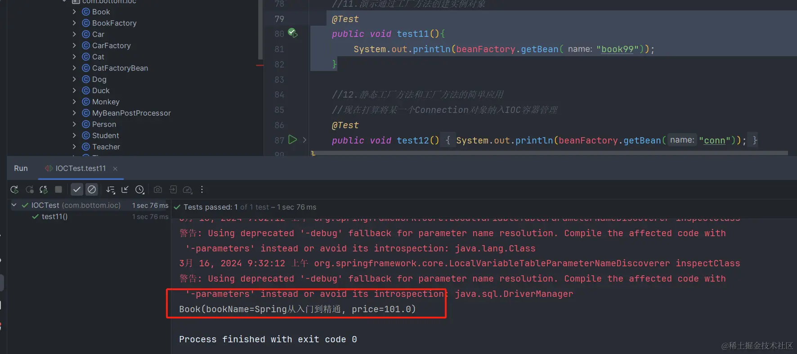Click 'Process finished with exit code 0'

click(268, 339)
